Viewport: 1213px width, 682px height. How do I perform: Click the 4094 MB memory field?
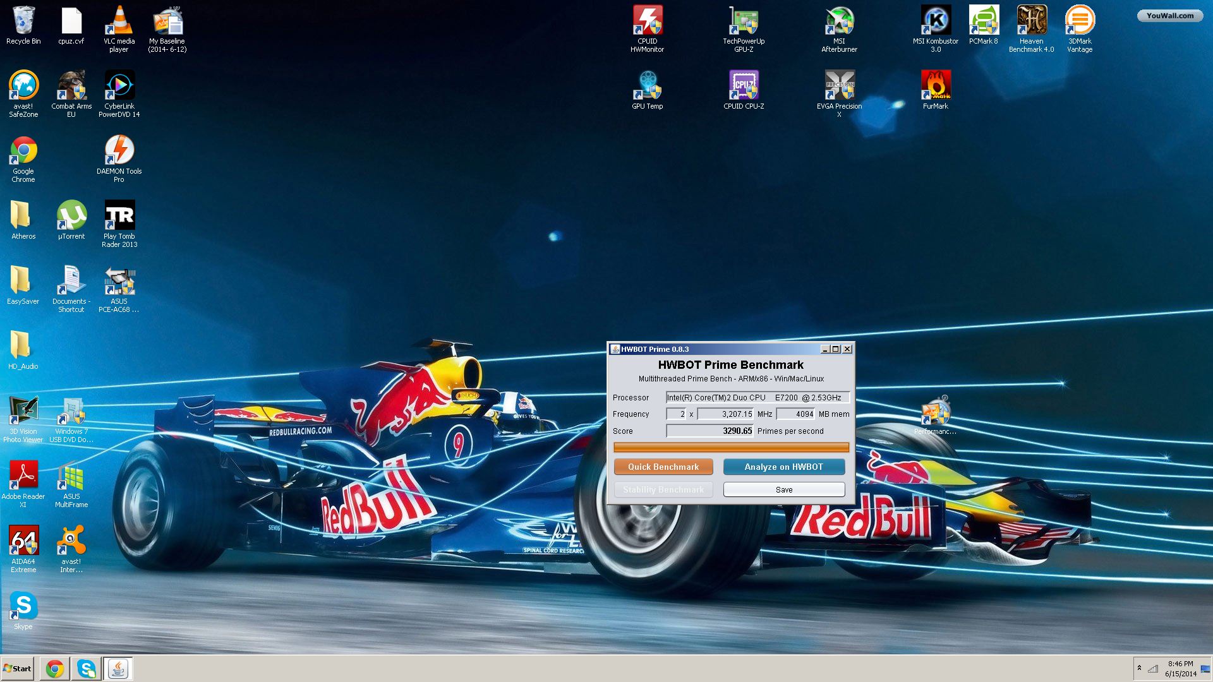click(x=795, y=414)
